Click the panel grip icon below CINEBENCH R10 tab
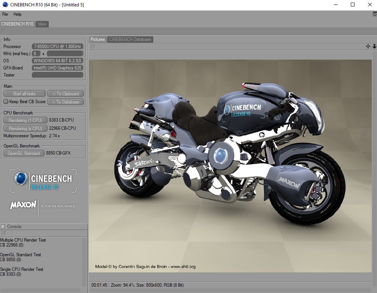The image size is (377, 293). click(4, 31)
